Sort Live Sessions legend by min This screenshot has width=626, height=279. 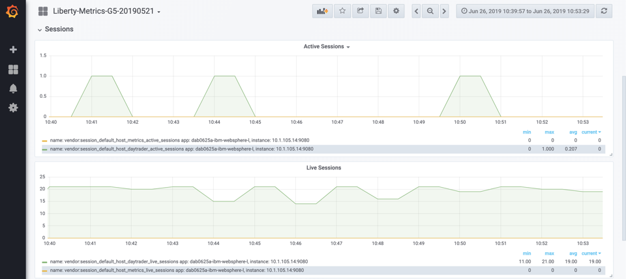(527, 254)
